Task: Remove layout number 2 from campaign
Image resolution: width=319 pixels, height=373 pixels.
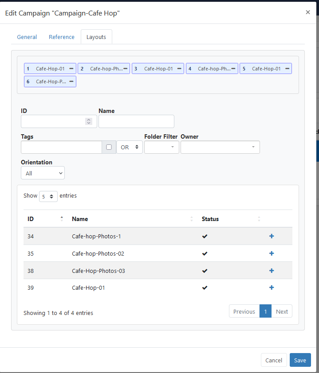Action: (x=125, y=69)
